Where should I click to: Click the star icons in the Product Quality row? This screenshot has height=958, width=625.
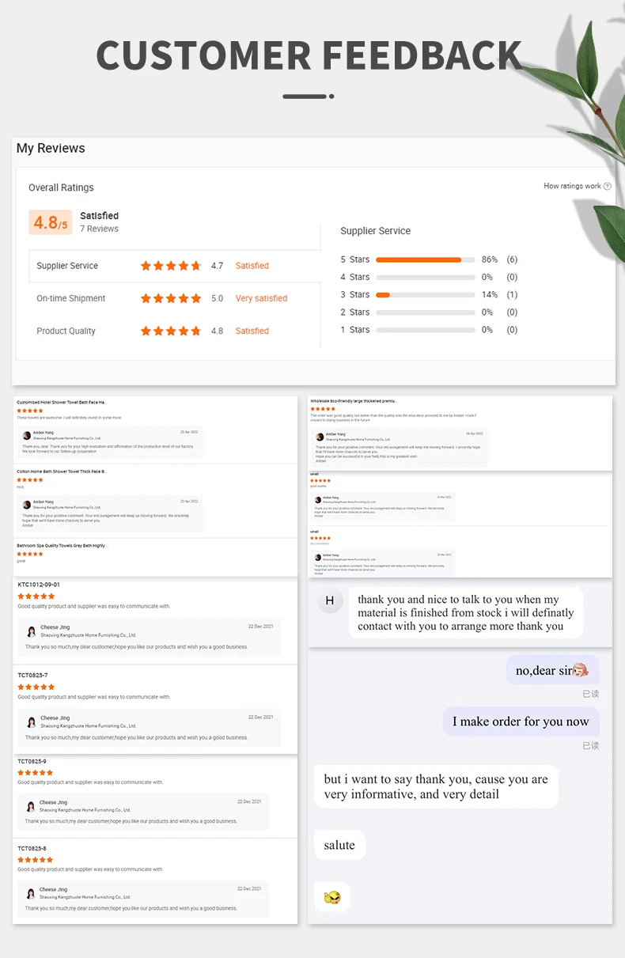point(171,331)
